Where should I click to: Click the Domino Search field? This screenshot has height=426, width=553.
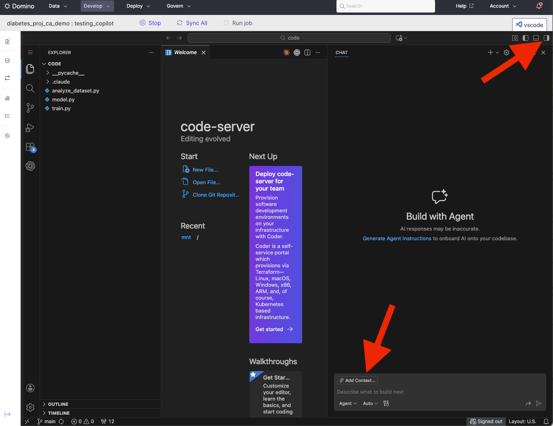pos(386,6)
